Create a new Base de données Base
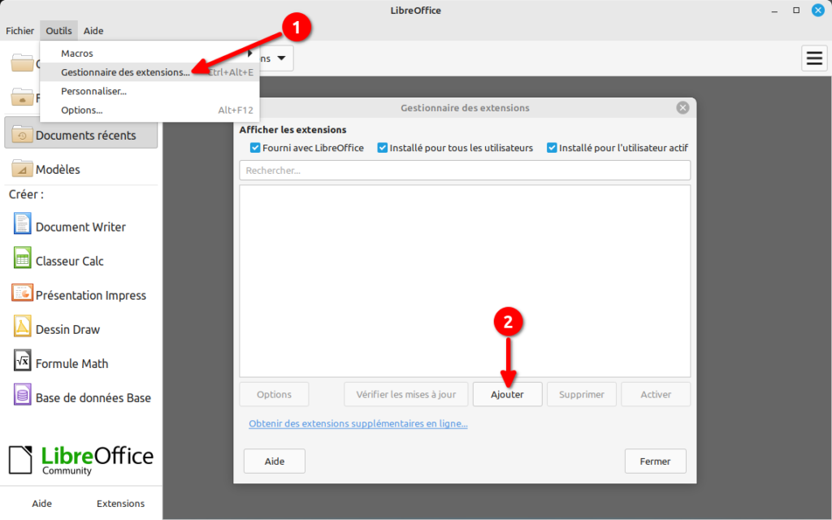The width and height of the screenshot is (832, 520). click(x=93, y=397)
